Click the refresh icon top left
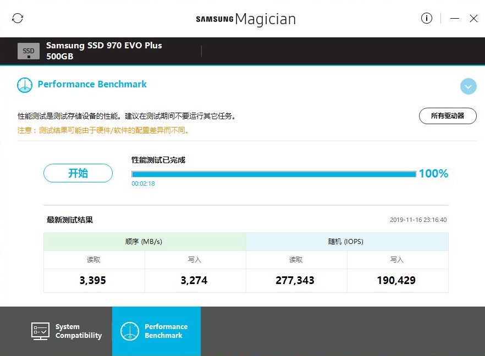Screen dimensions: 485x356 click(17, 18)
